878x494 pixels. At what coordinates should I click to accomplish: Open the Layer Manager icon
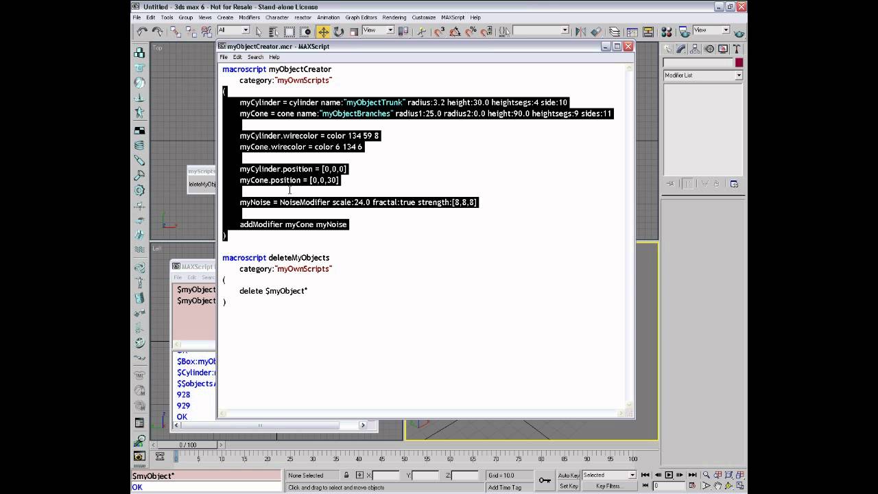pyautogui.click(x=614, y=32)
